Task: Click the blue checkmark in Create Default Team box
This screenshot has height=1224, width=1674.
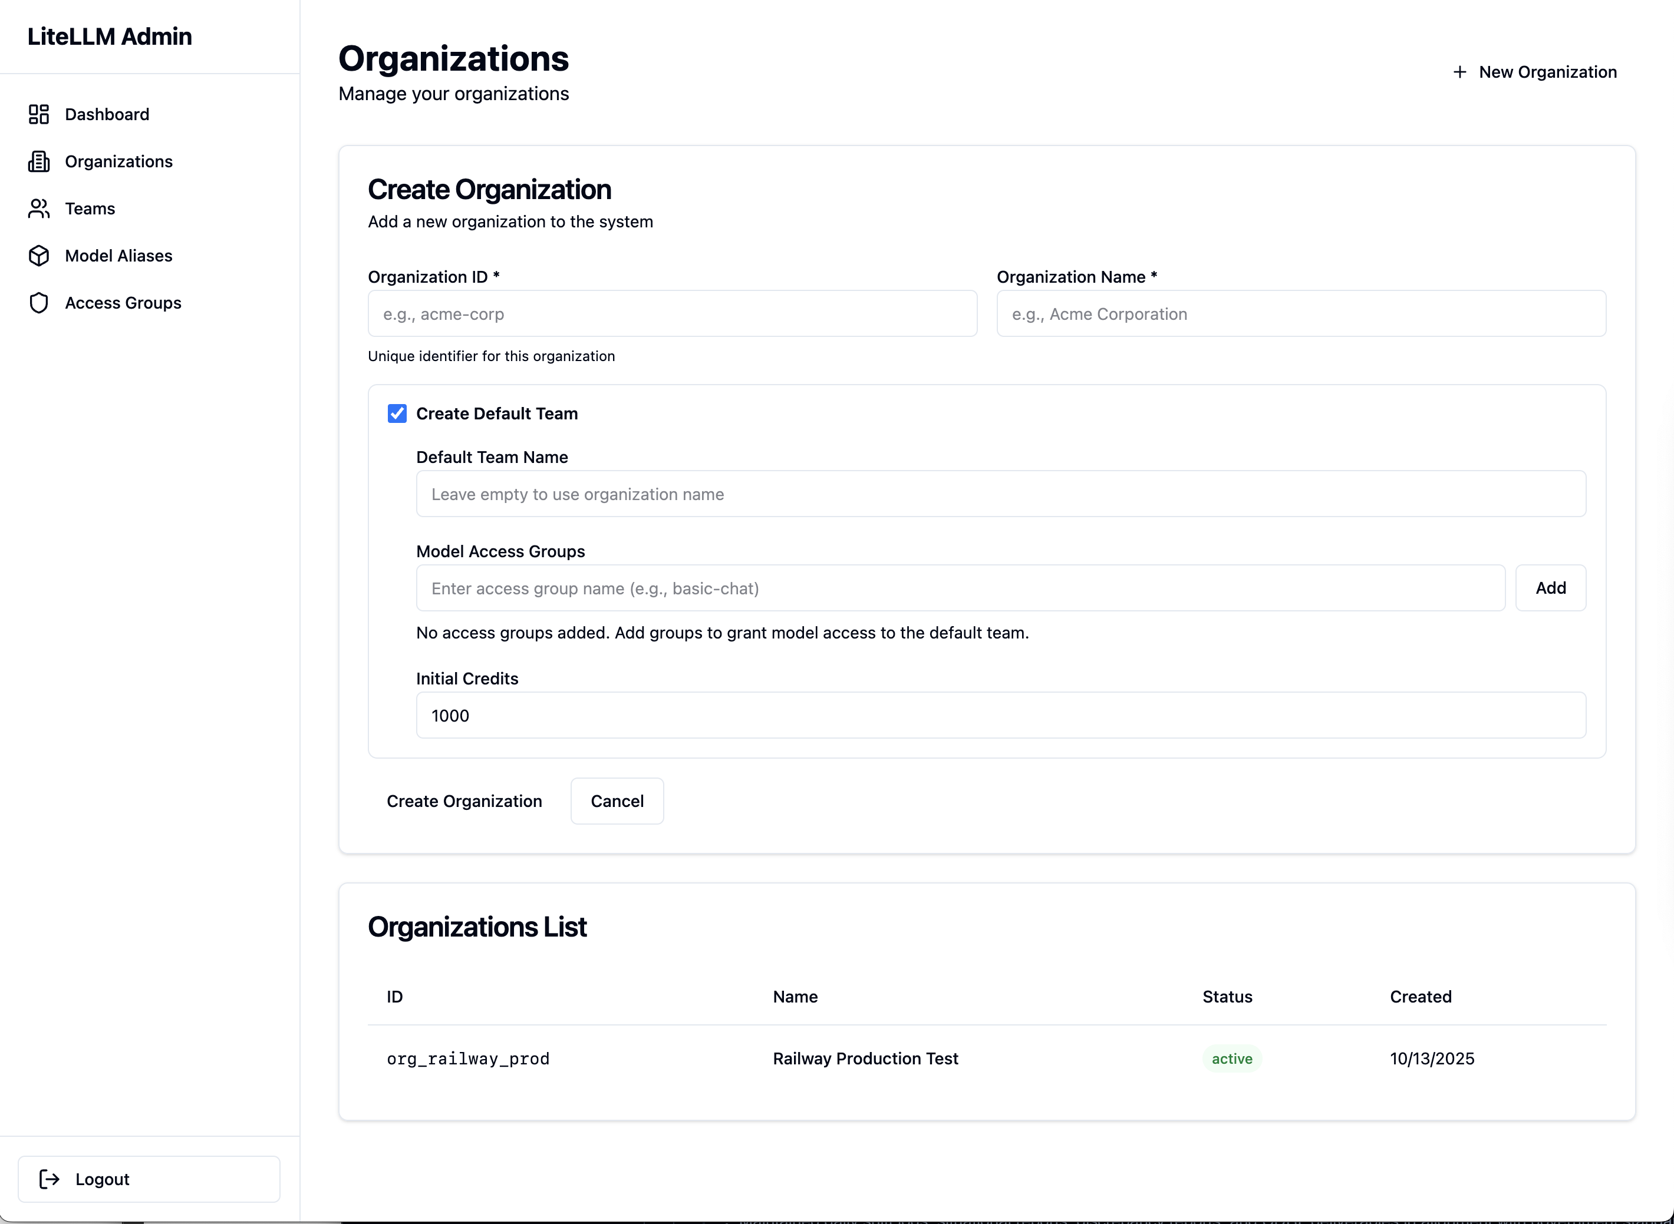Action: coord(397,413)
